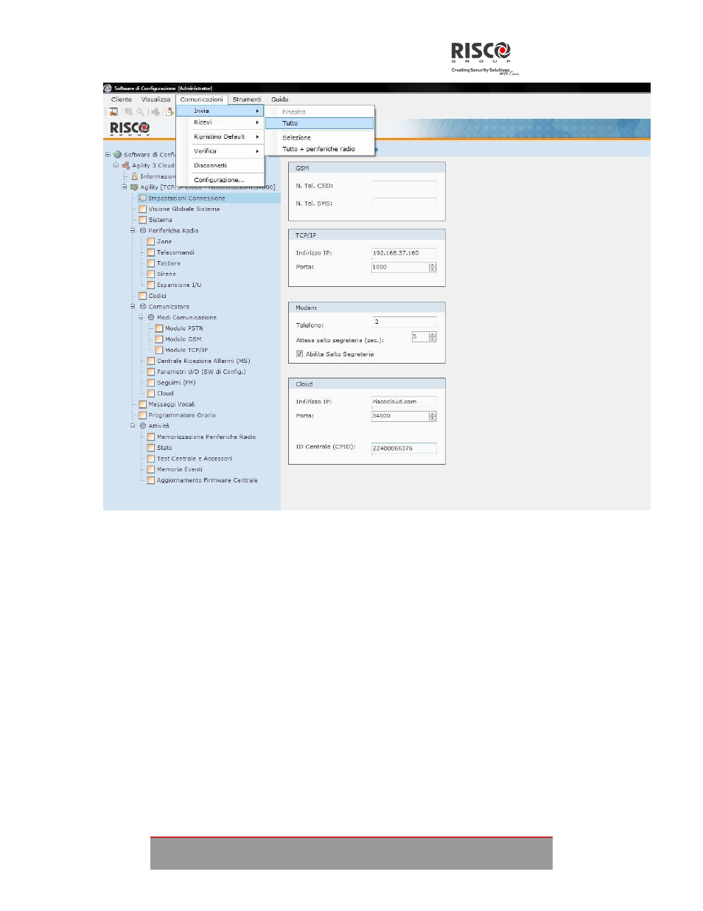Collapse the Software di Config root node

(x=108, y=155)
